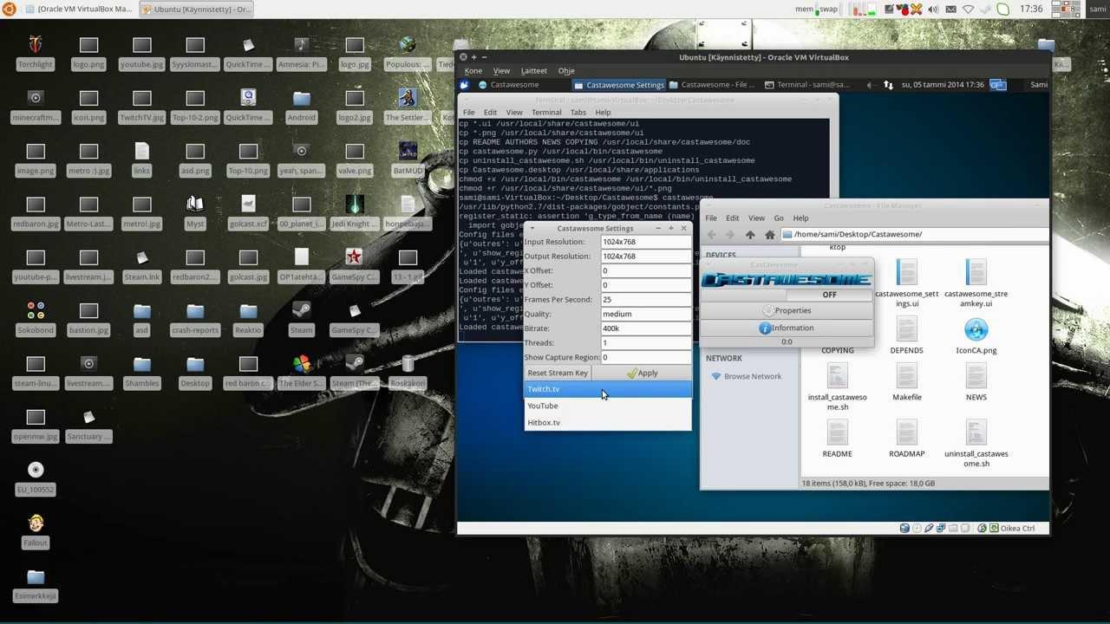Go back in File Manager

pos(712,234)
